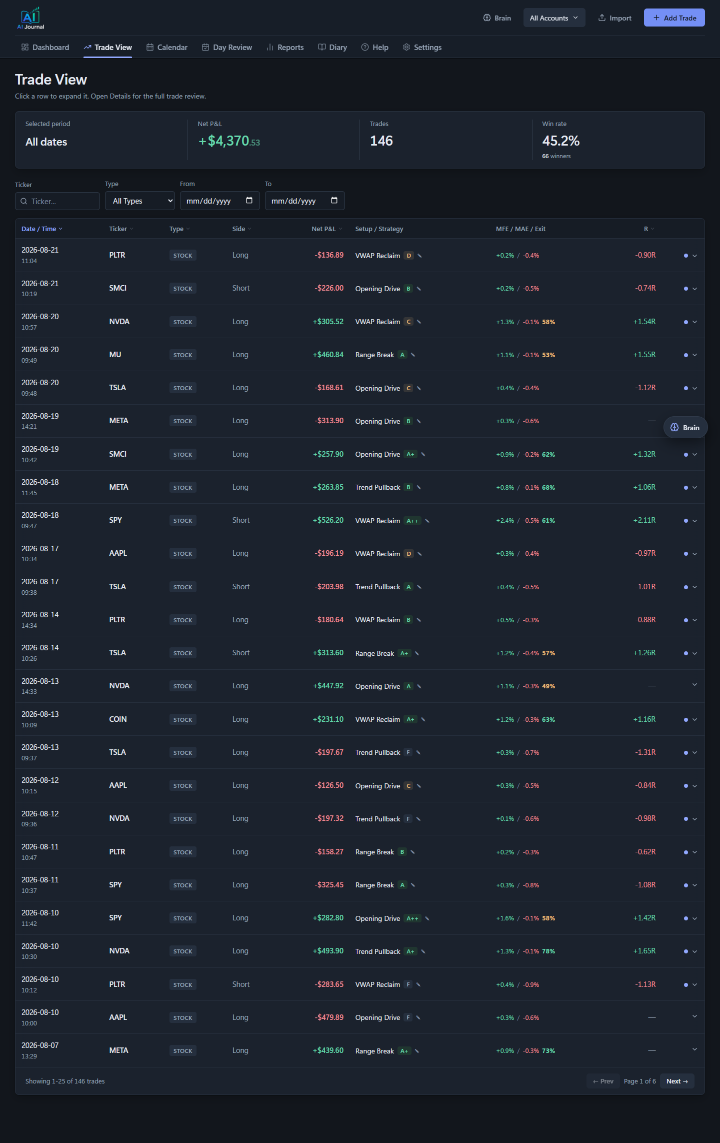The width and height of the screenshot is (720, 1143).
Task: Open Brain from the top header
Action: pos(497,18)
